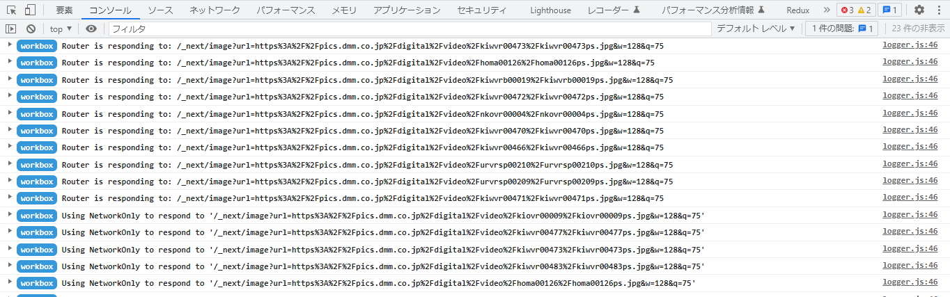Click workbox badge on kiwvr00472ps.jpg Router row
The width and height of the screenshot is (950, 297).
(x=37, y=97)
